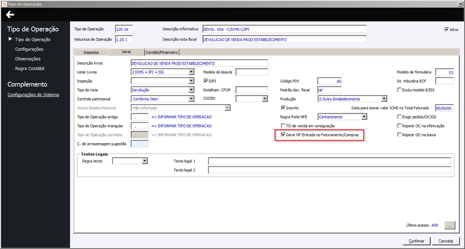
Task: Open the Configurações de Sistema link
Action: (x=33, y=95)
